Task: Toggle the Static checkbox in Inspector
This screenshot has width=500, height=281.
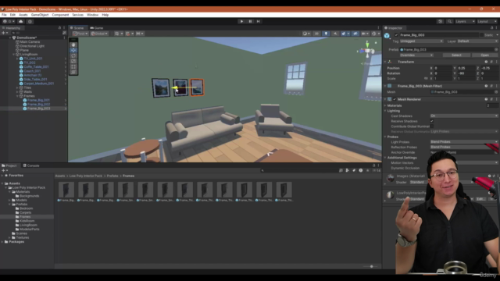Action: point(481,35)
